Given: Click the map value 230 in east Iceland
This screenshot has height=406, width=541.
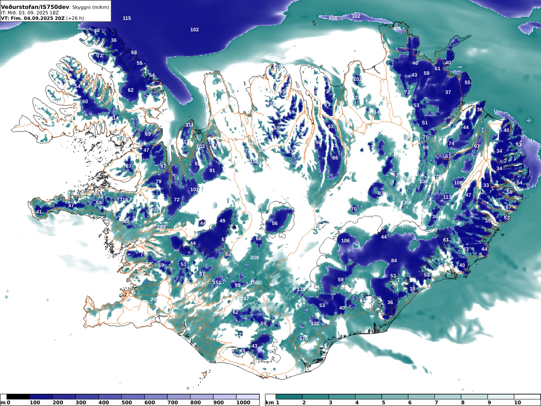Looking at the screenshot, I should [405, 203].
